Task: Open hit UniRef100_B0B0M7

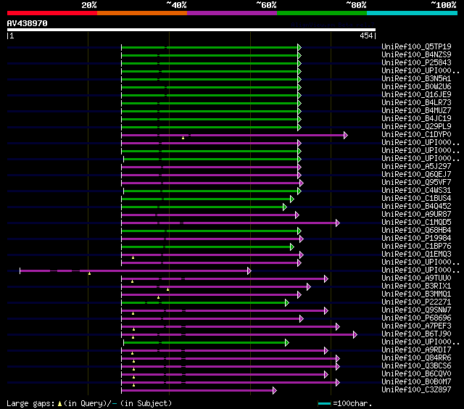Action: [416, 382]
